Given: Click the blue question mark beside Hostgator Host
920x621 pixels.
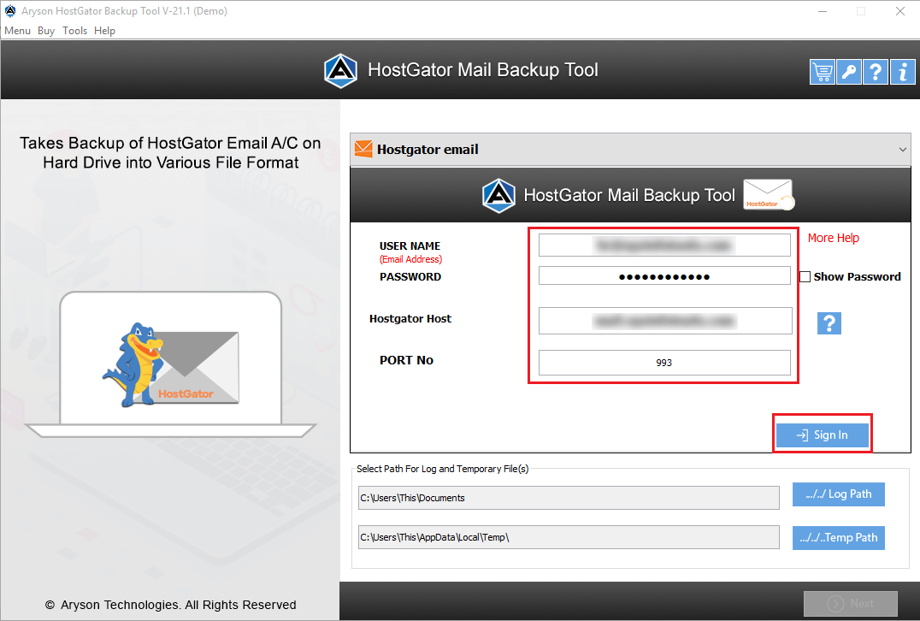Looking at the screenshot, I should click(829, 322).
